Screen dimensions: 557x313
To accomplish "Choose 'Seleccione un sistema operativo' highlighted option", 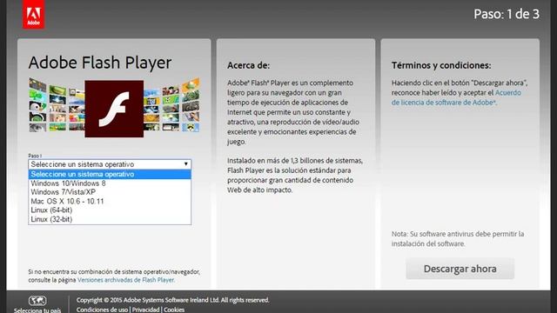I will click(110, 174).
